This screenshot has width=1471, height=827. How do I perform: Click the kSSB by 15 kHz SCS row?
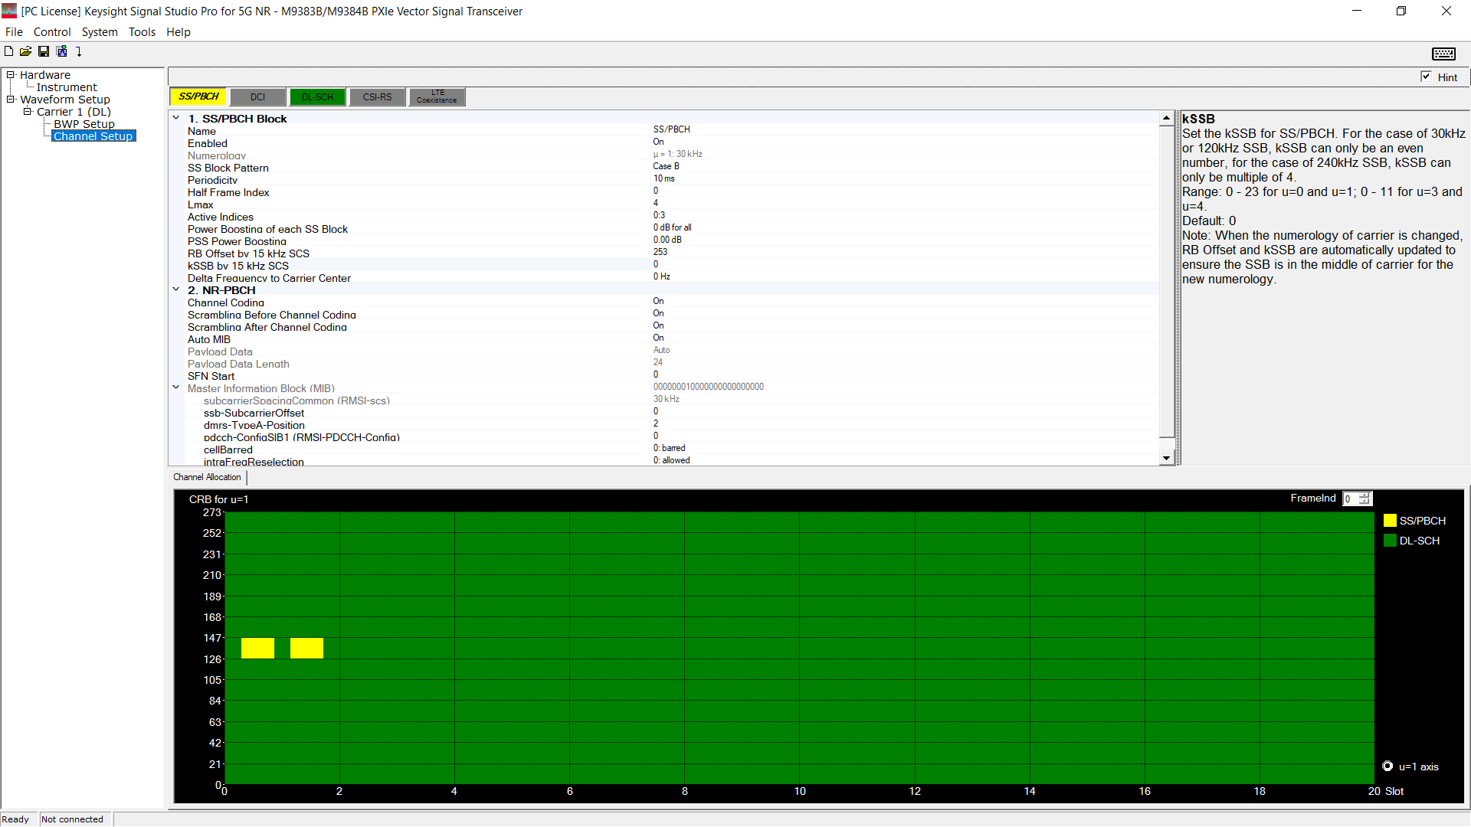pos(671,265)
